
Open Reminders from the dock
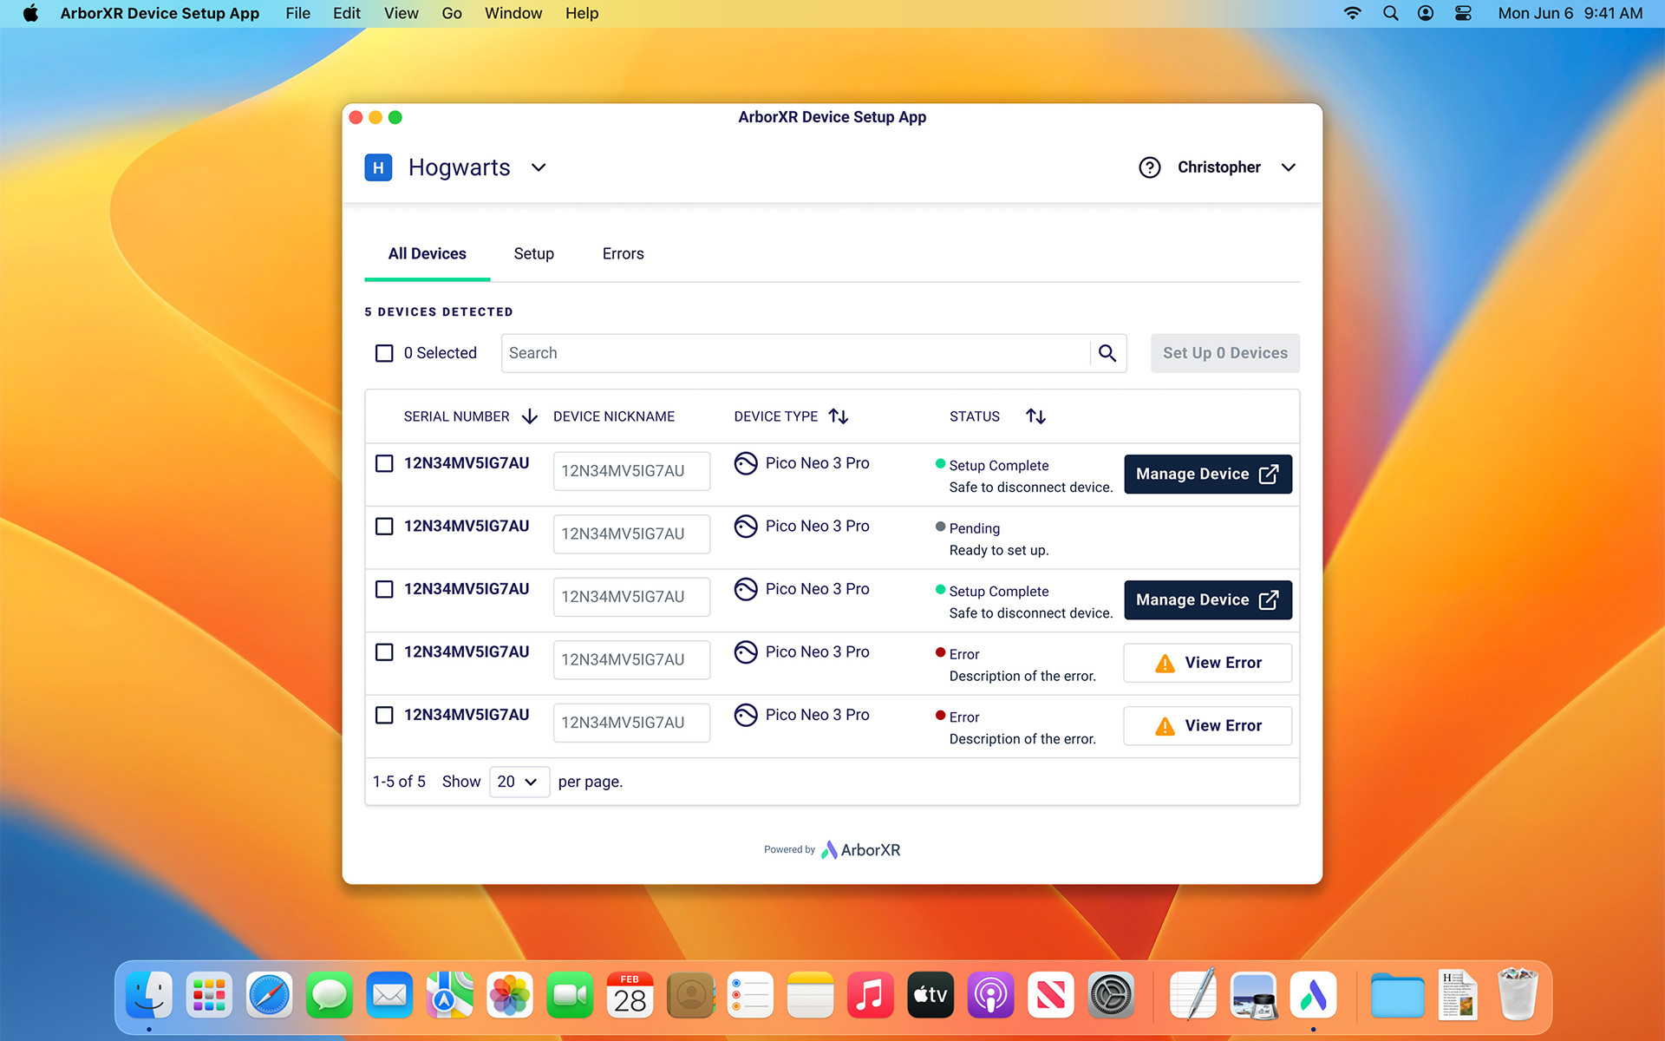pyautogui.click(x=750, y=995)
